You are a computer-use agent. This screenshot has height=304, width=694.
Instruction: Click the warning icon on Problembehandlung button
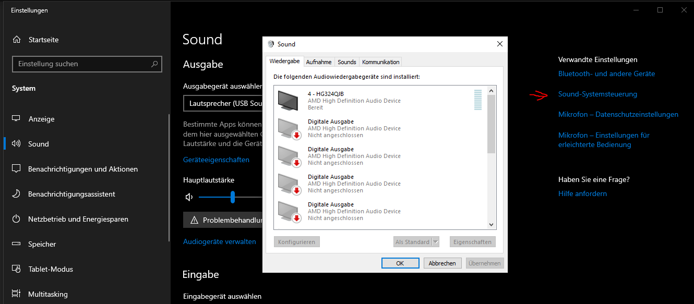click(194, 220)
